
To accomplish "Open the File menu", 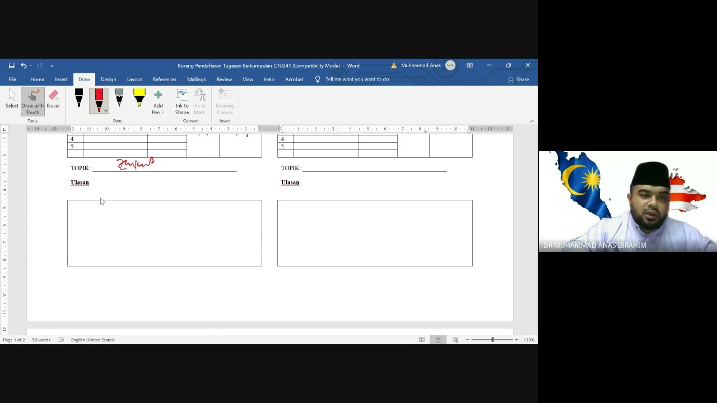I will click(12, 79).
